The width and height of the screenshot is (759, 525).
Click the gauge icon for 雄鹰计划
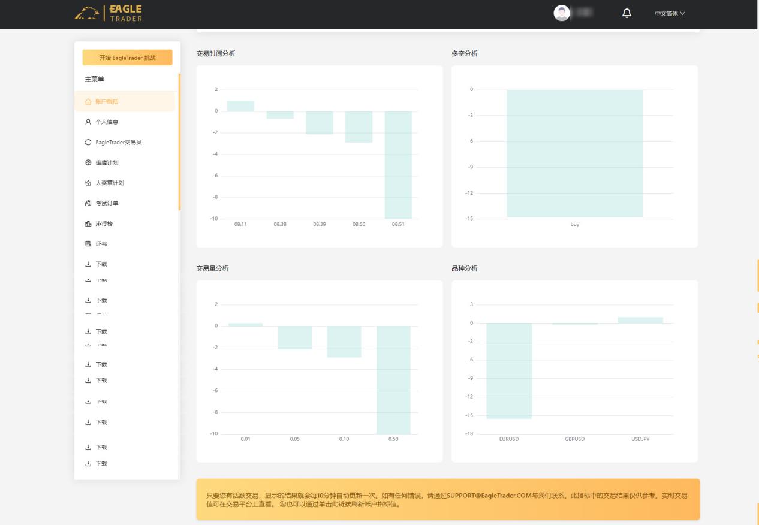click(x=88, y=163)
